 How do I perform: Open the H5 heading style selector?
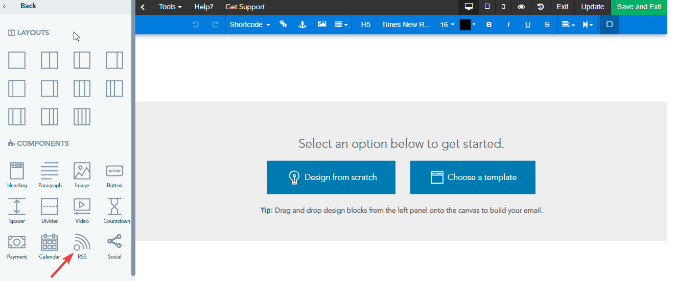(x=366, y=24)
